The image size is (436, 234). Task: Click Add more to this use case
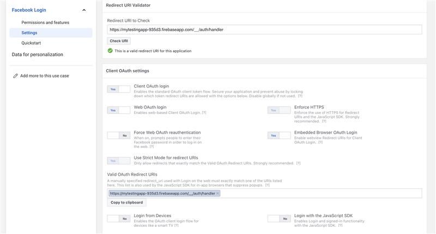pyautogui.click(x=45, y=76)
